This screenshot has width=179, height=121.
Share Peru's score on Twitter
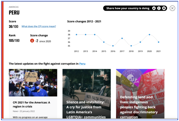click(154, 8)
